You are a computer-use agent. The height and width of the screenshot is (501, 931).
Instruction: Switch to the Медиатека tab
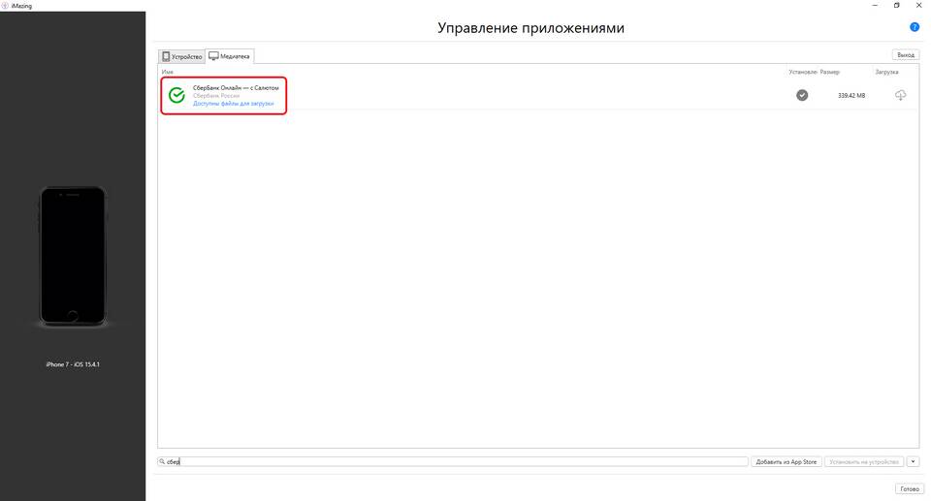[230, 56]
